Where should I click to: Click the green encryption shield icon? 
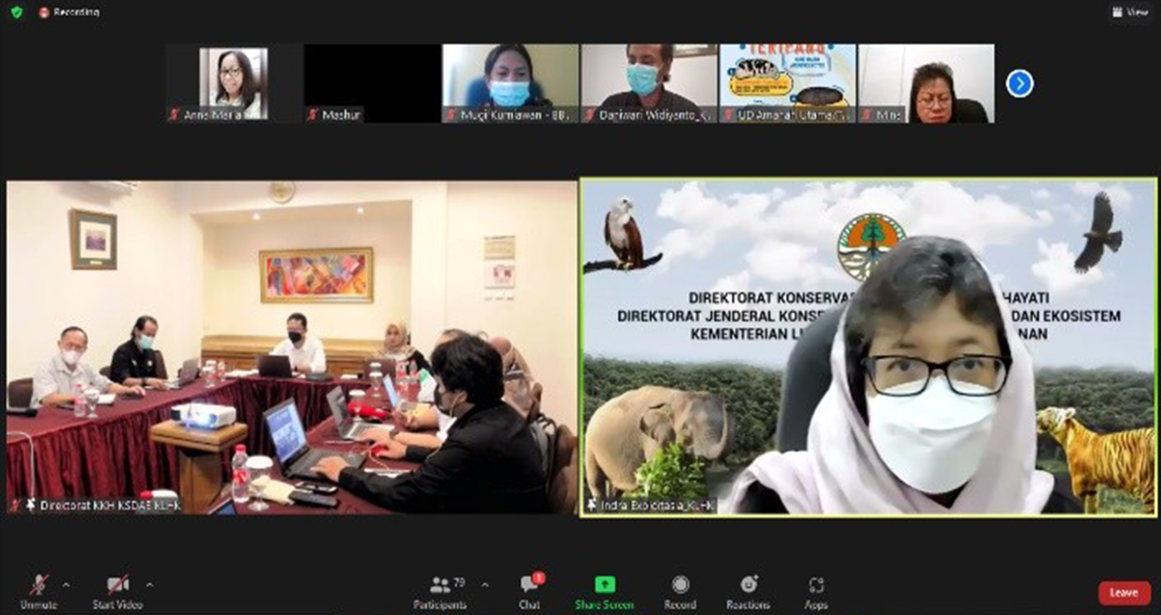tap(17, 12)
